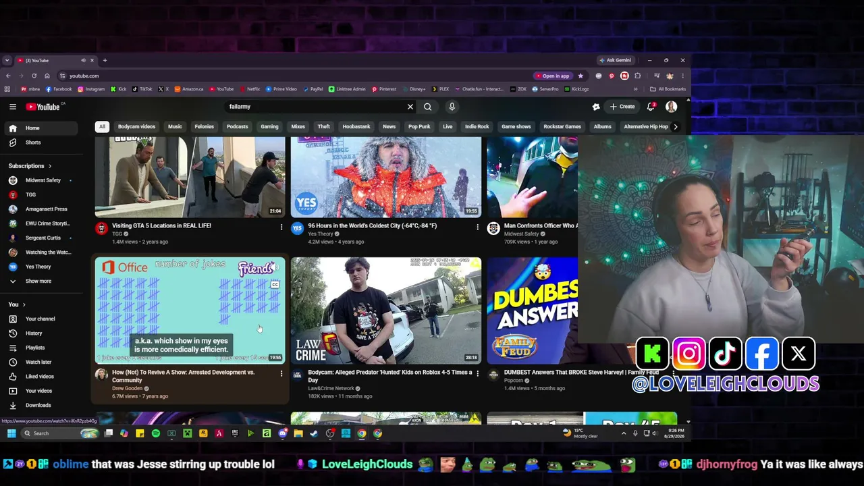Expand the Subscriptions section chevron

[x=49, y=166]
